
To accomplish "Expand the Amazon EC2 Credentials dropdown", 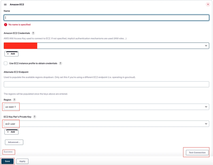I will click(106, 46).
